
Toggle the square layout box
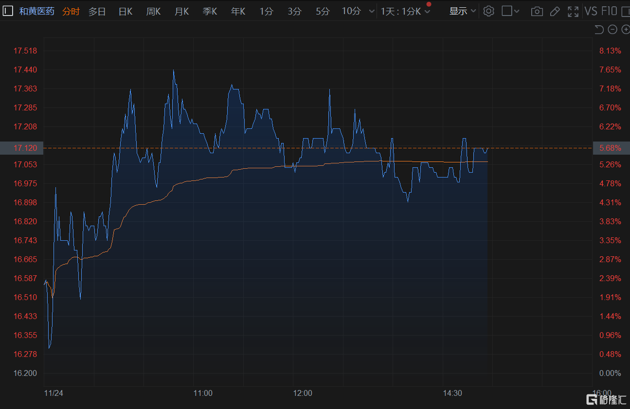coord(507,11)
